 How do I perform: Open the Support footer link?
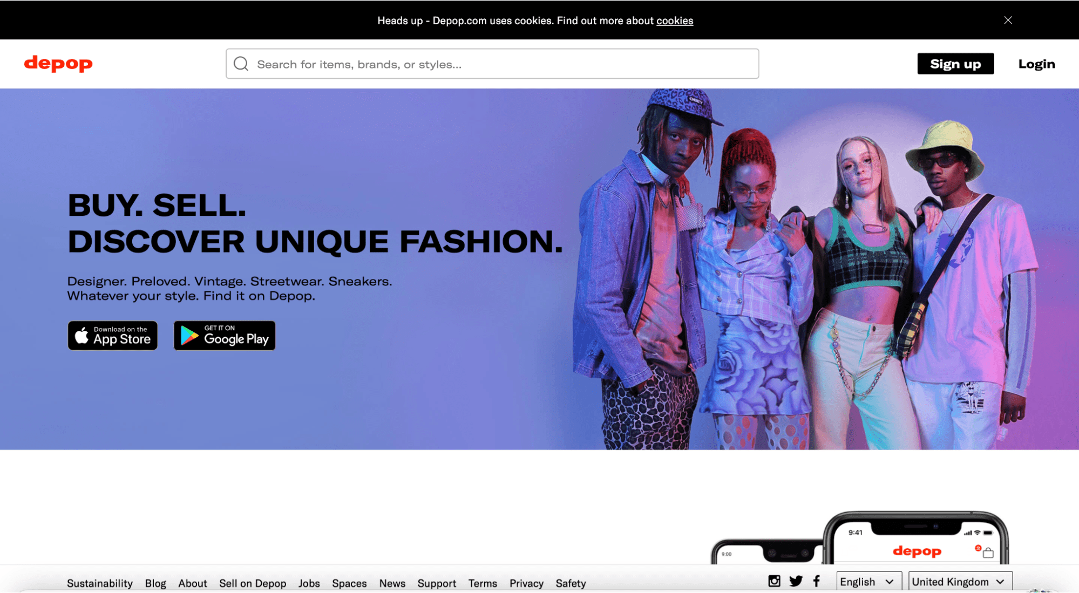pos(437,583)
